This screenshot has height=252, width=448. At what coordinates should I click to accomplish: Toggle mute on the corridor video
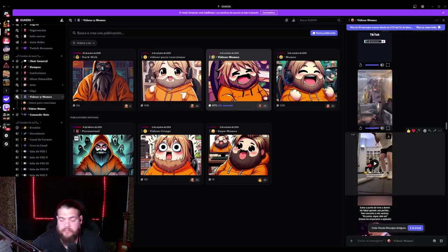pos(382,128)
